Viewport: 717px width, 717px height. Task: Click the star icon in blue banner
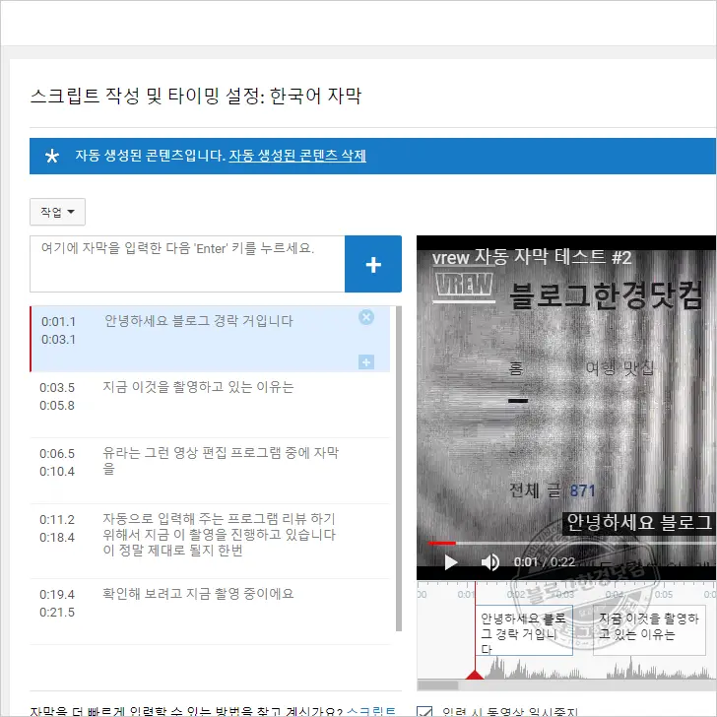(x=51, y=156)
